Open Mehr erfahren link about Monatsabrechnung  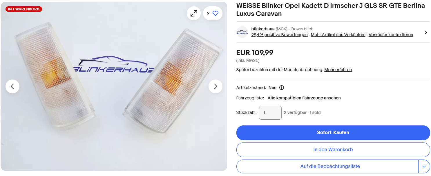(x=338, y=70)
